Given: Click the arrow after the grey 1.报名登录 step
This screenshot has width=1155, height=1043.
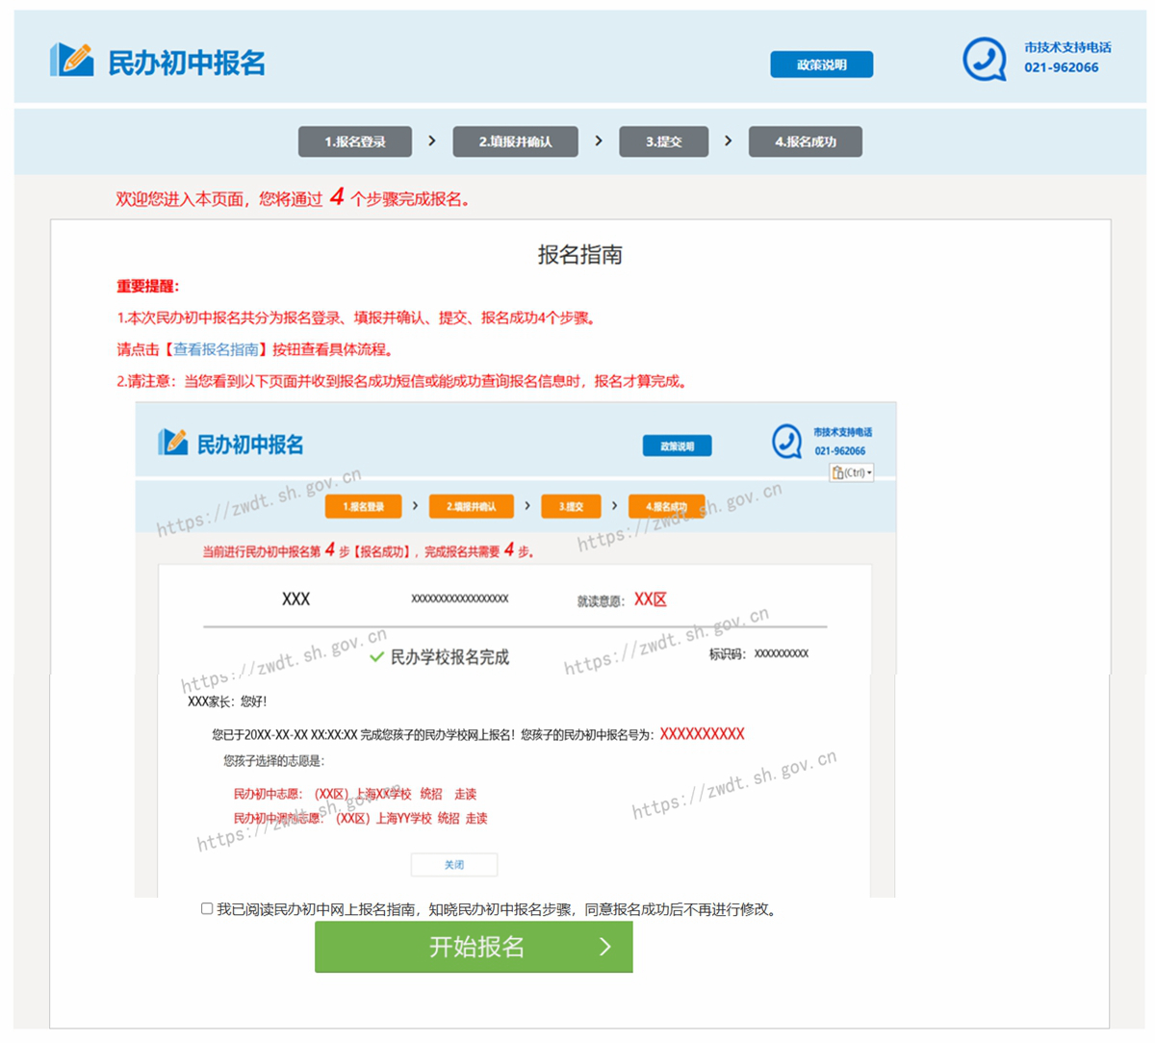Looking at the screenshot, I should coord(432,140).
